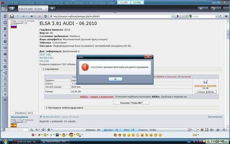The image size is (230, 144).
Task: Open the VW 3.81 link
Action: coord(44,61)
